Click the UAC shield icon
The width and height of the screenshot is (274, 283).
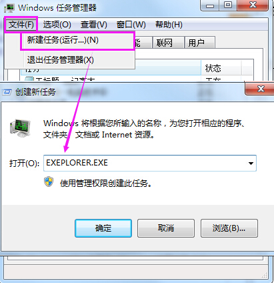click(49, 182)
